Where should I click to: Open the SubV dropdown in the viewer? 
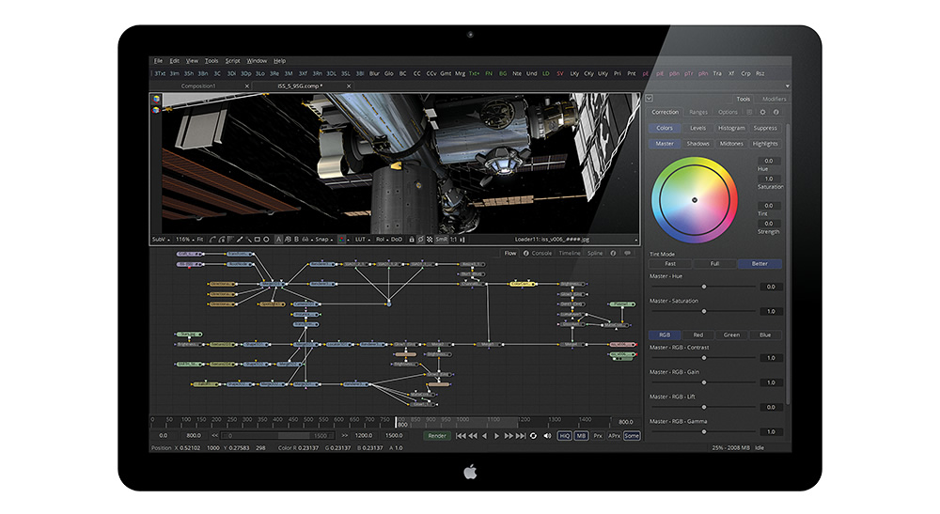coord(161,239)
